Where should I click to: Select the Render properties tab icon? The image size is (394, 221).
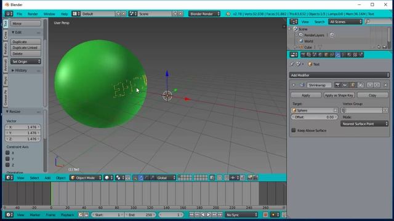(303, 55)
